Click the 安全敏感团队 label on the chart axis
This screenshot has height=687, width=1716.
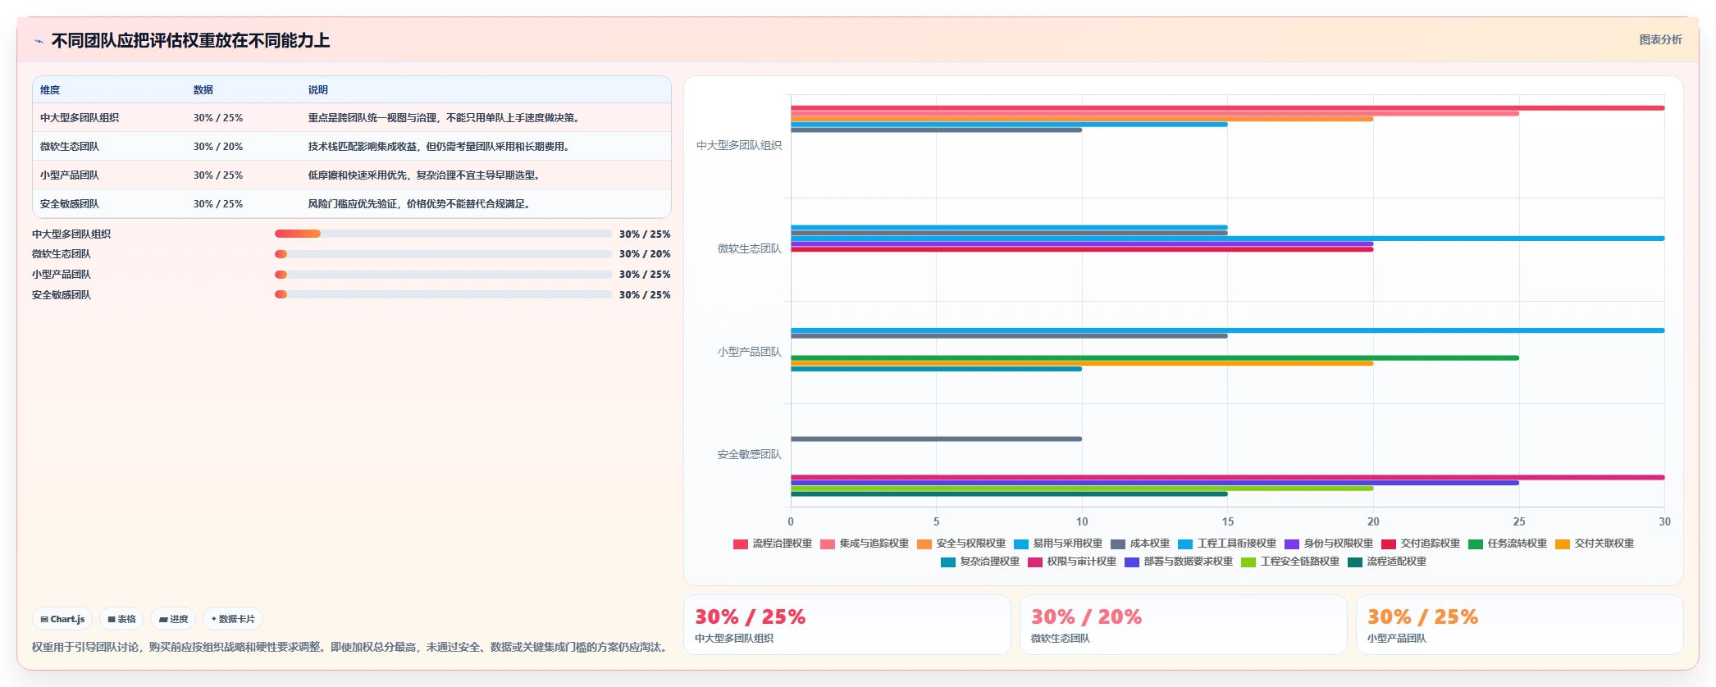(750, 455)
